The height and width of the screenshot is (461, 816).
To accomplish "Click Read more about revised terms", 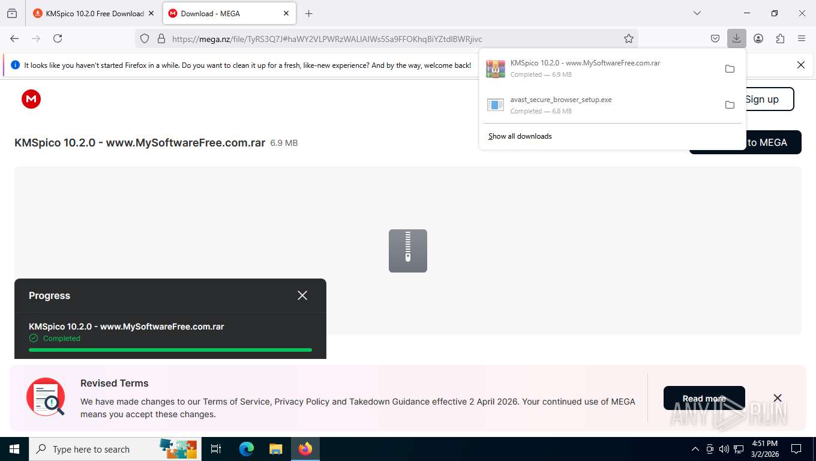I will (704, 398).
